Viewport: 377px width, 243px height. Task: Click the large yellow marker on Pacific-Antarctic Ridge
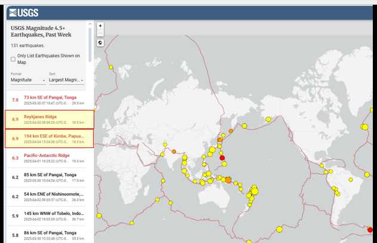click(x=279, y=229)
